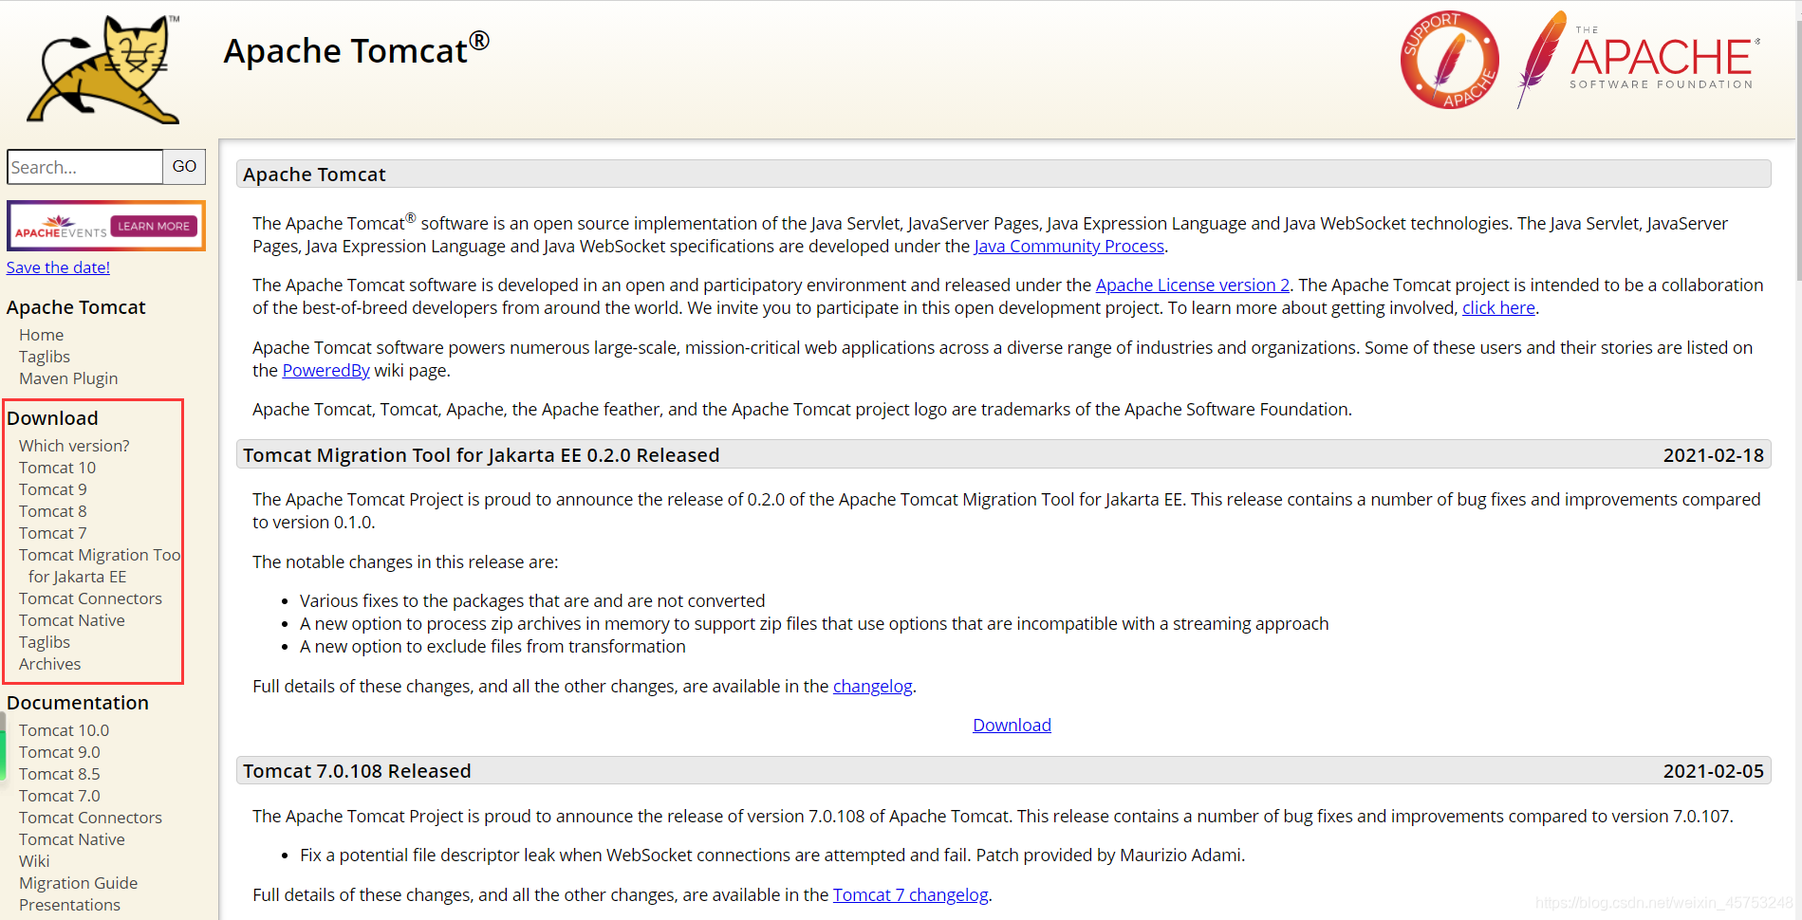
Task: Follow the 'click here' involvement link
Action: 1498,308
